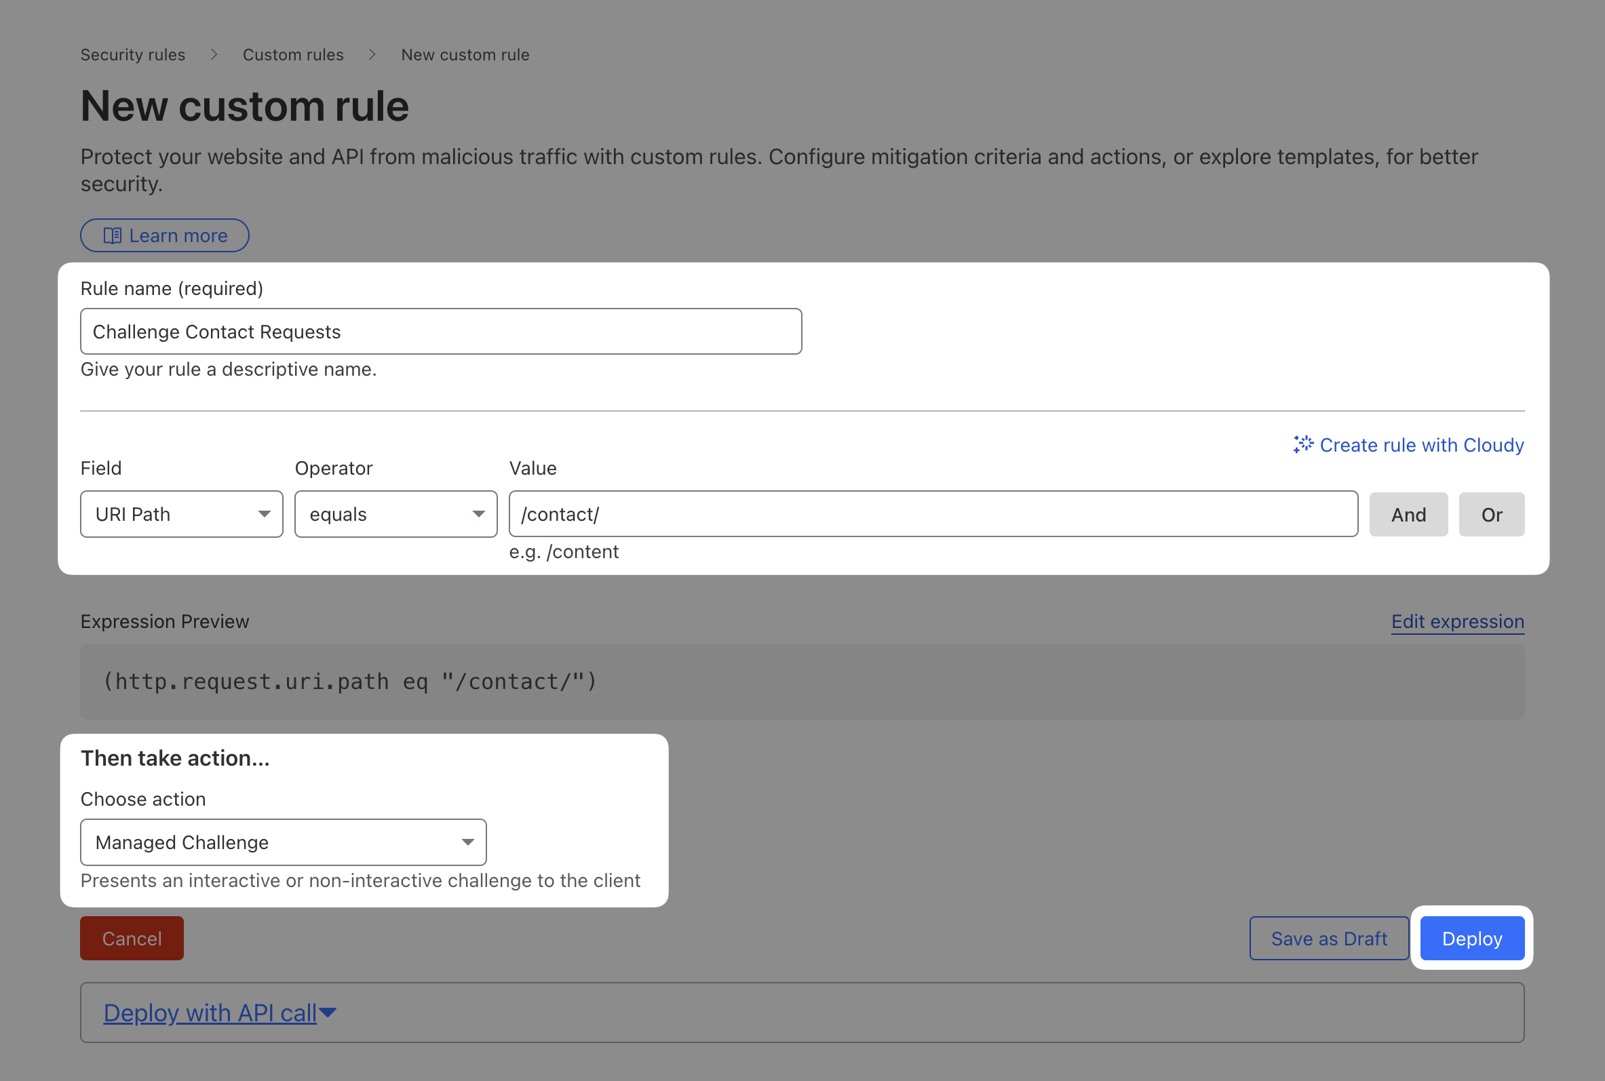The height and width of the screenshot is (1081, 1605).
Task: Click the Cancel button
Action: 132,939
